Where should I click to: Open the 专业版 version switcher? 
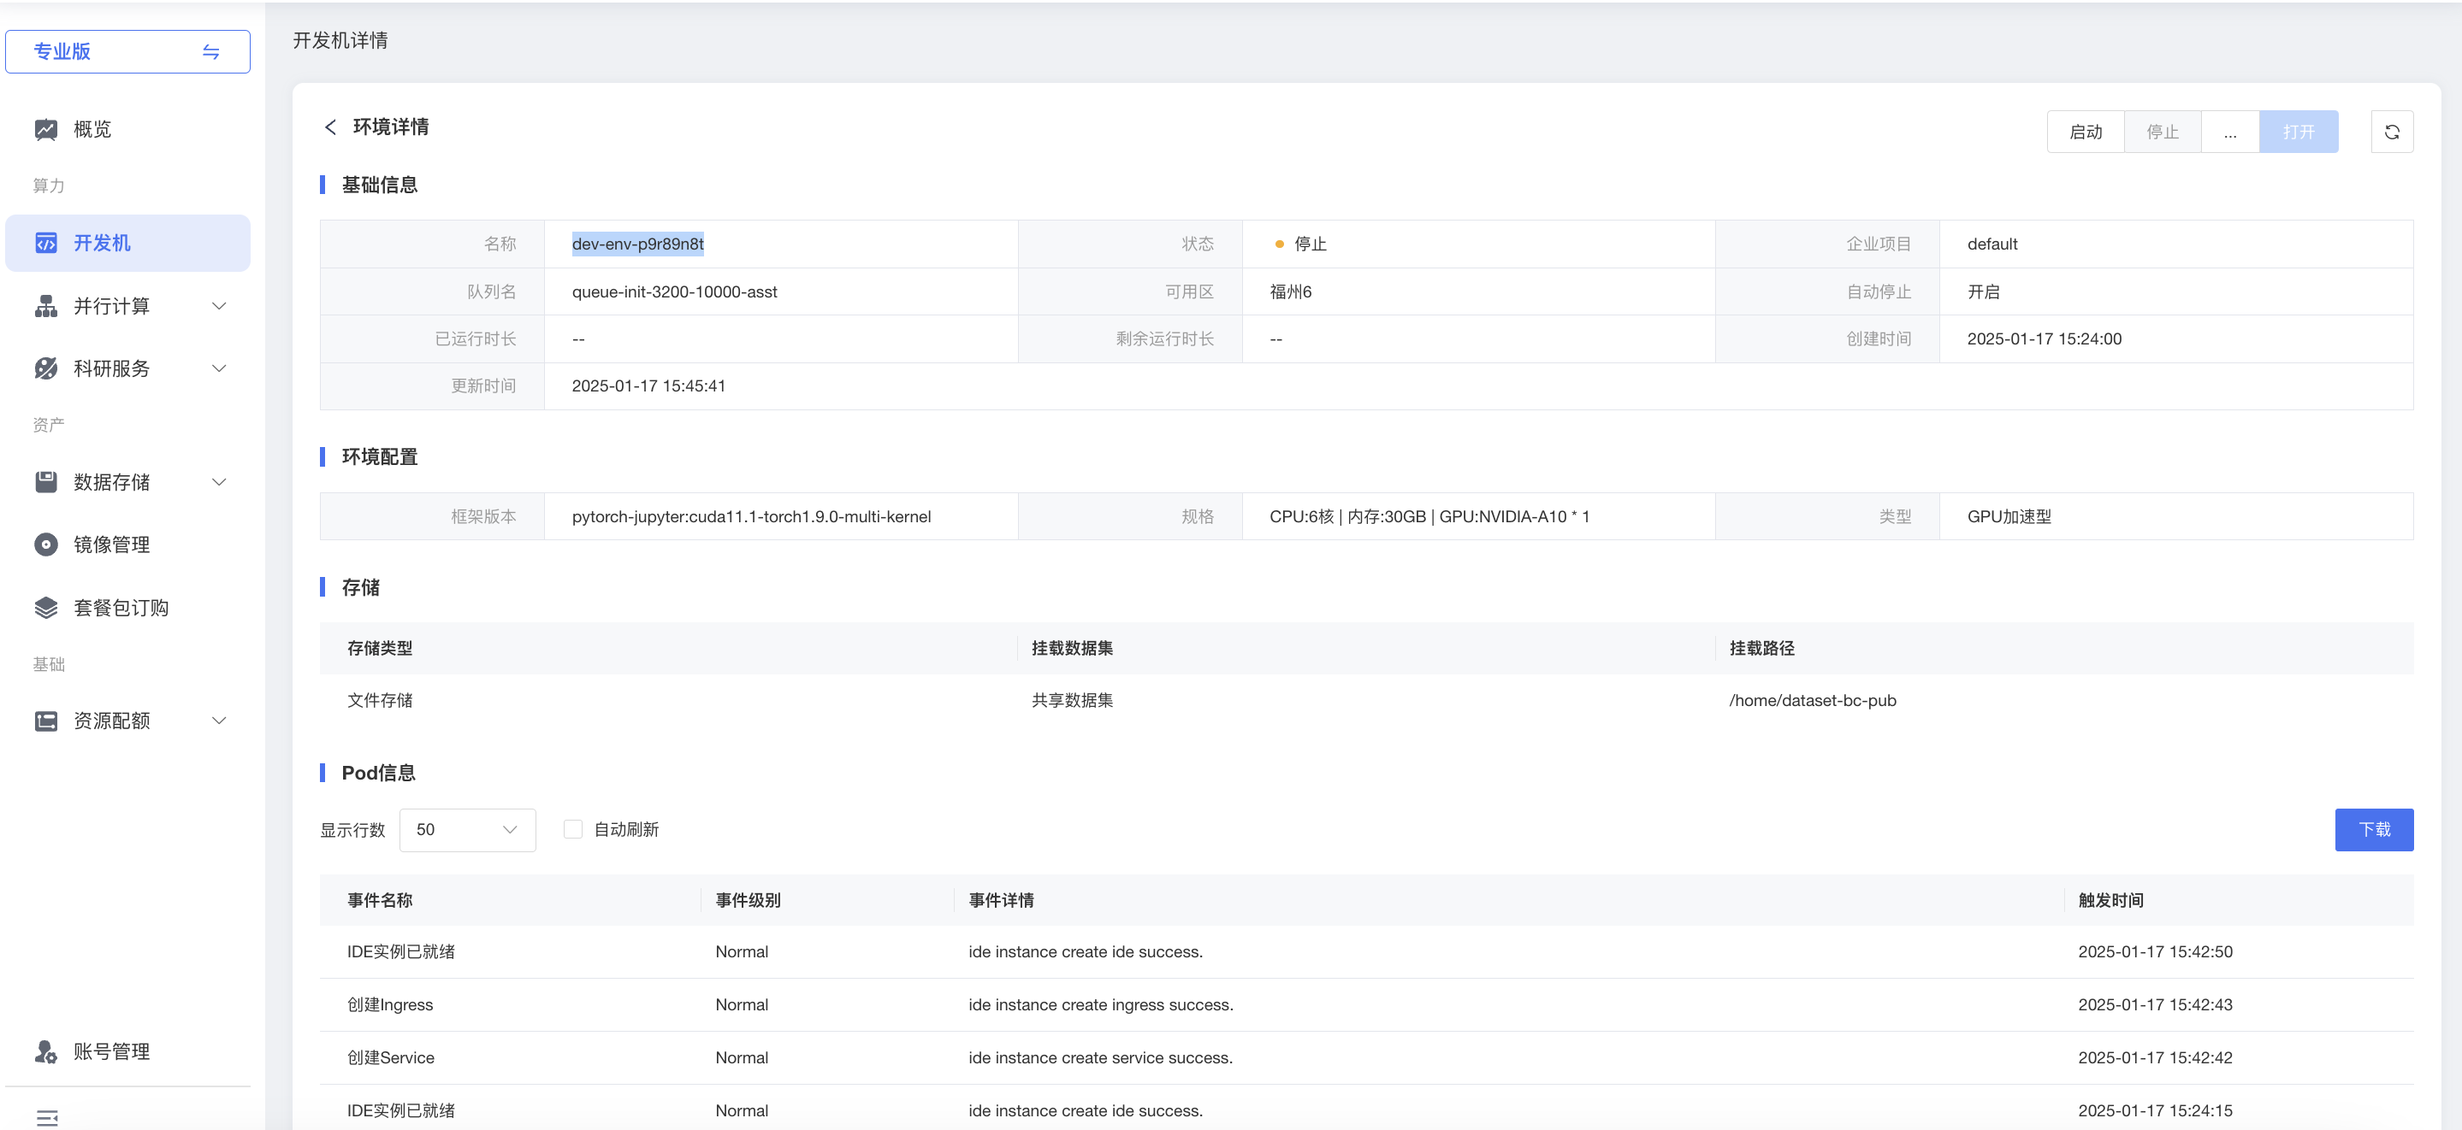pos(128,51)
